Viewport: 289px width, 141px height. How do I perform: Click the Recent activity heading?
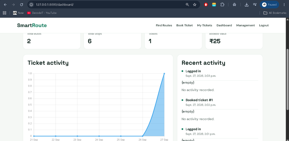[x=203, y=63]
